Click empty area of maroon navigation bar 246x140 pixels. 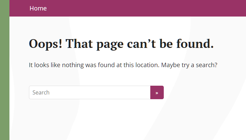click(x=141, y=8)
